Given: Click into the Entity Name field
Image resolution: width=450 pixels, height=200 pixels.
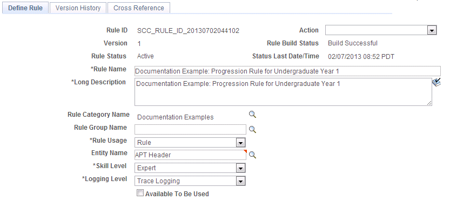Looking at the screenshot, I should pyautogui.click(x=190, y=155).
